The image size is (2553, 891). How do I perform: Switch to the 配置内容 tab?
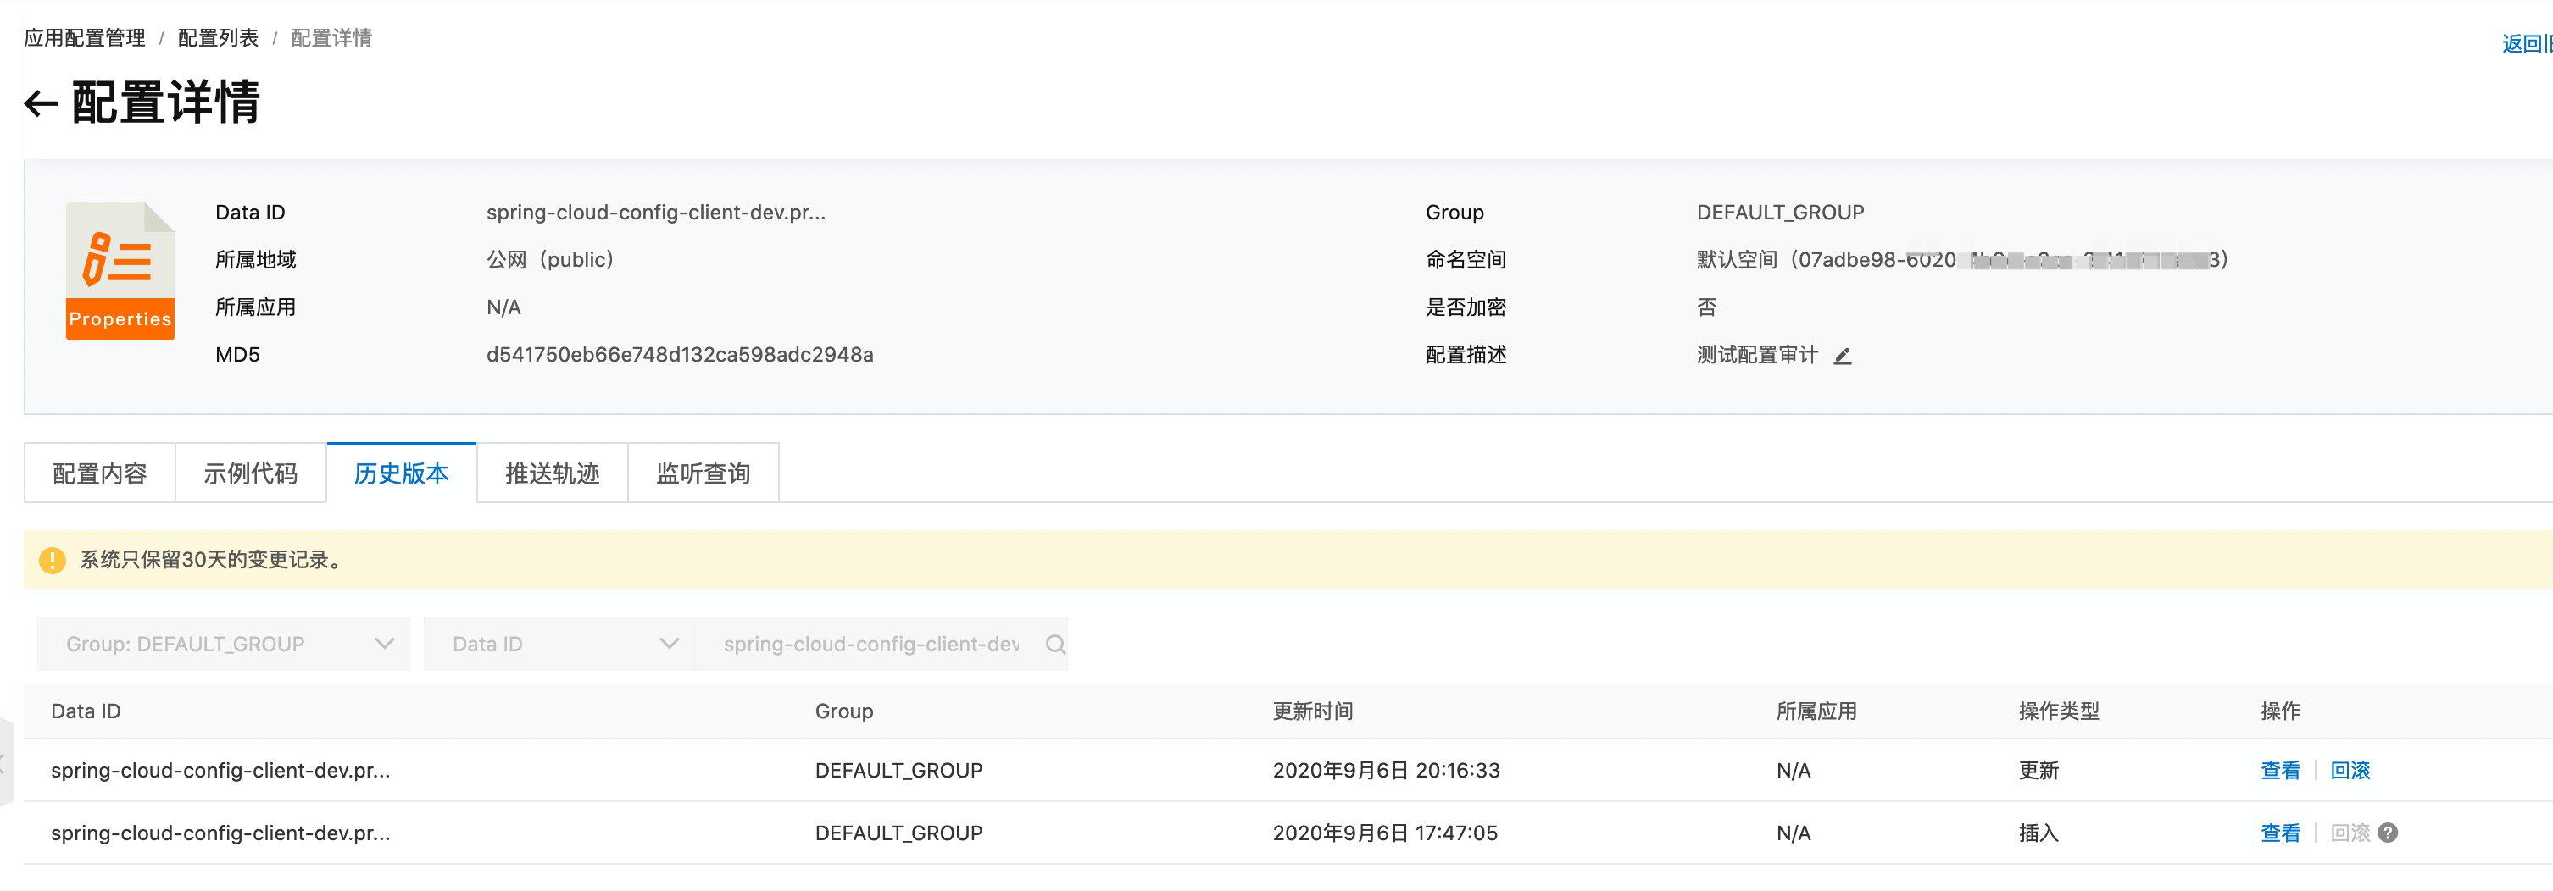pos(100,474)
